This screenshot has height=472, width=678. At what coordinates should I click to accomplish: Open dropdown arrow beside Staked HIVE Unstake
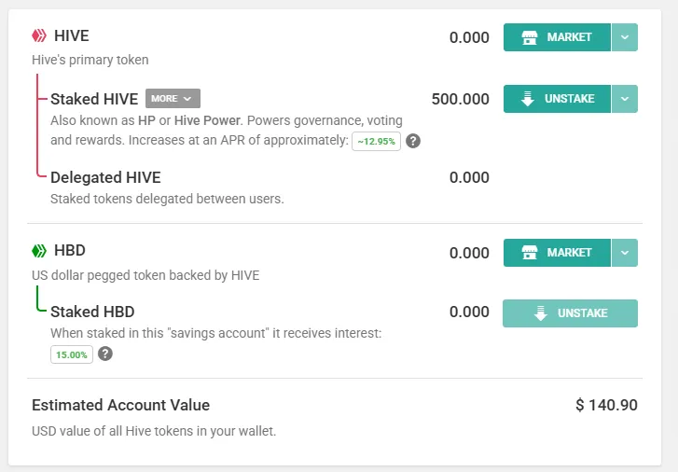click(x=625, y=99)
